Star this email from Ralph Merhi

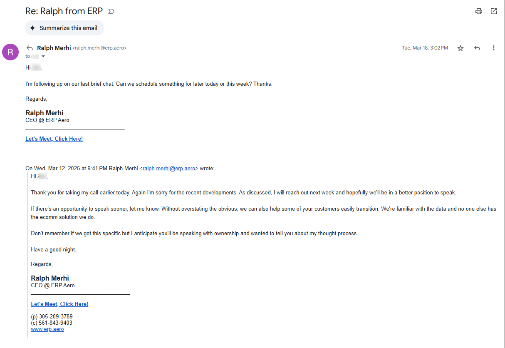click(460, 48)
